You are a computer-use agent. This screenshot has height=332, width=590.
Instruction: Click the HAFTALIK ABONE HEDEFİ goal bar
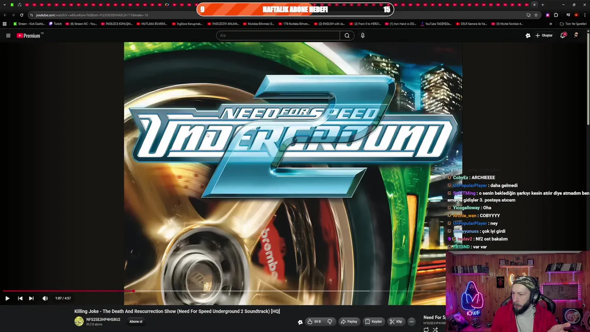tap(295, 9)
